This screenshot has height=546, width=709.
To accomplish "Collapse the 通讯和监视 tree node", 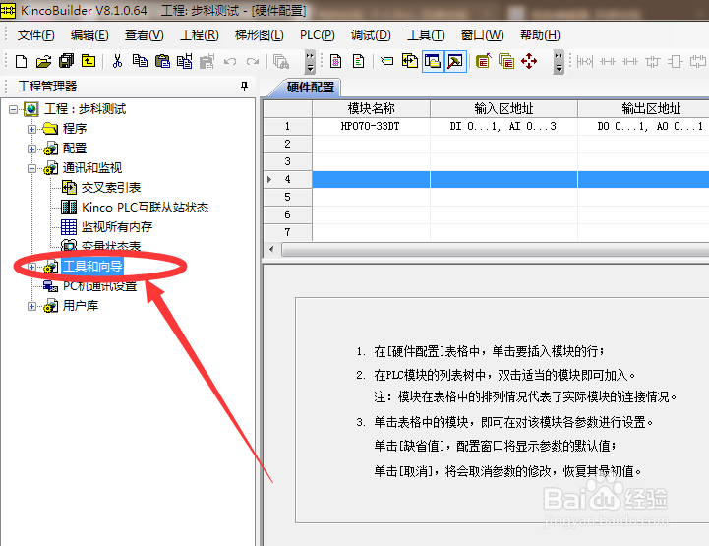I will pyautogui.click(x=31, y=168).
